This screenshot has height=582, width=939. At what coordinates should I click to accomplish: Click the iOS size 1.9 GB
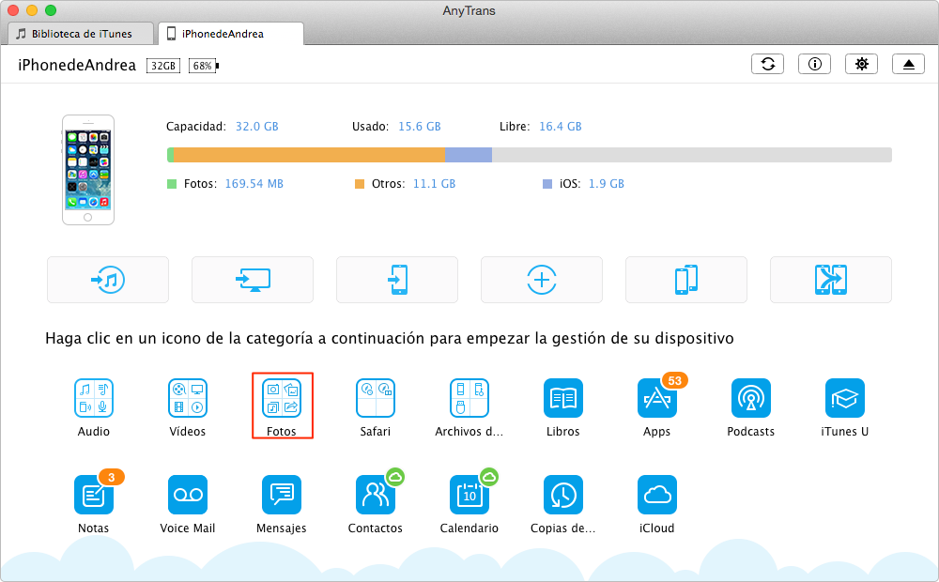(606, 184)
